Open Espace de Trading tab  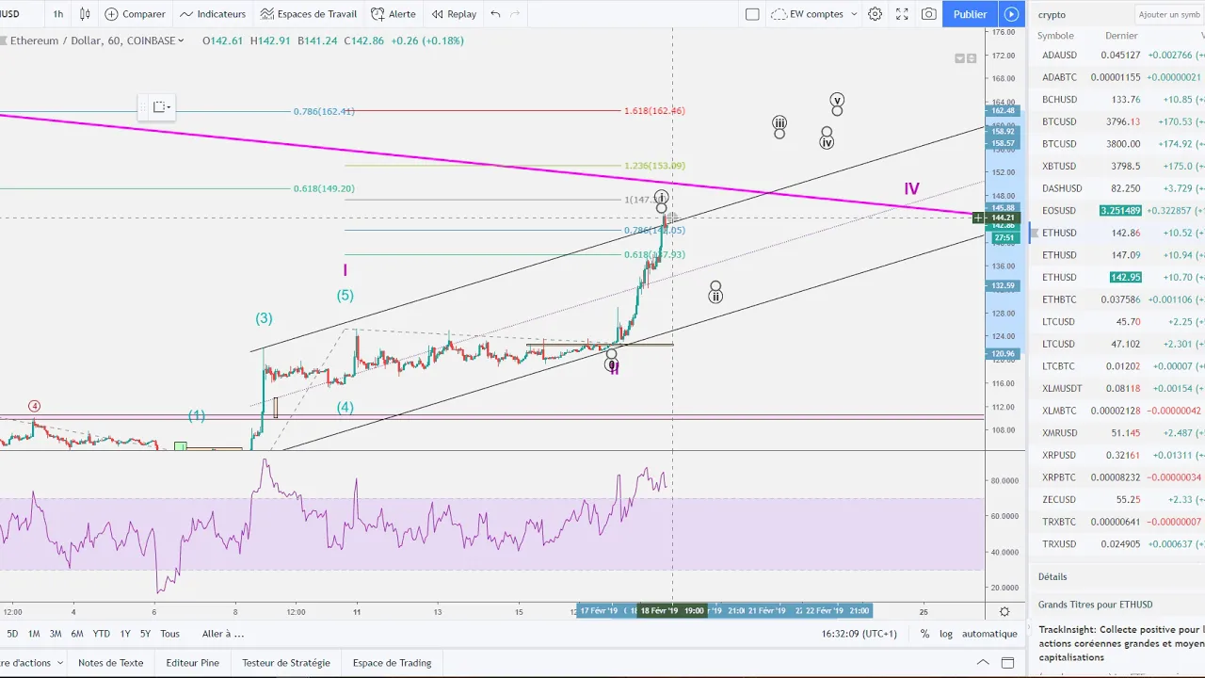pyautogui.click(x=392, y=663)
